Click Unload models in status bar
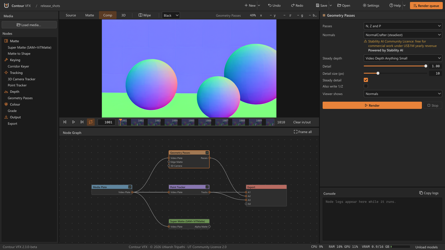The width and height of the screenshot is (445, 250). click(426, 247)
